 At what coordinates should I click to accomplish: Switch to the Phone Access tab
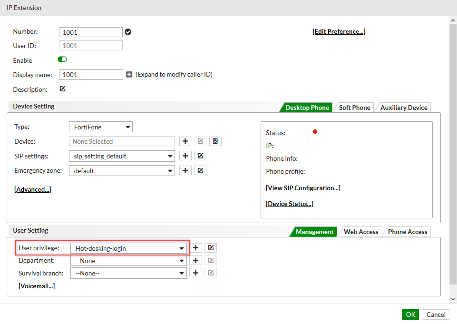[408, 232]
